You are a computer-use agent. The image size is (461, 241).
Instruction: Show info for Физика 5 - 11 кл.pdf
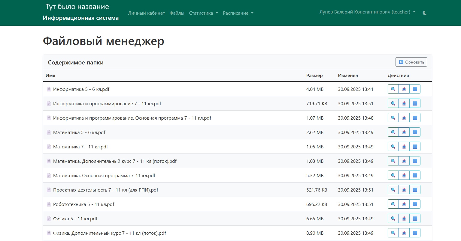click(x=415, y=218)
